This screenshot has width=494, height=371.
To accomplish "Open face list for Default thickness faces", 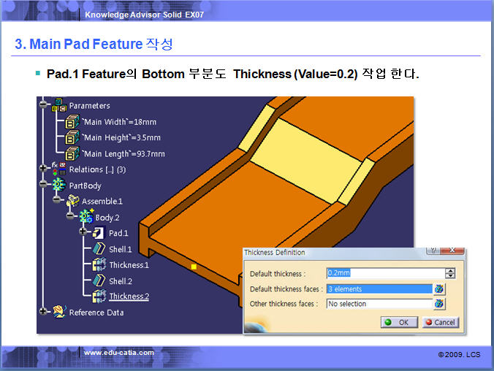I will [x=439, y=288].
